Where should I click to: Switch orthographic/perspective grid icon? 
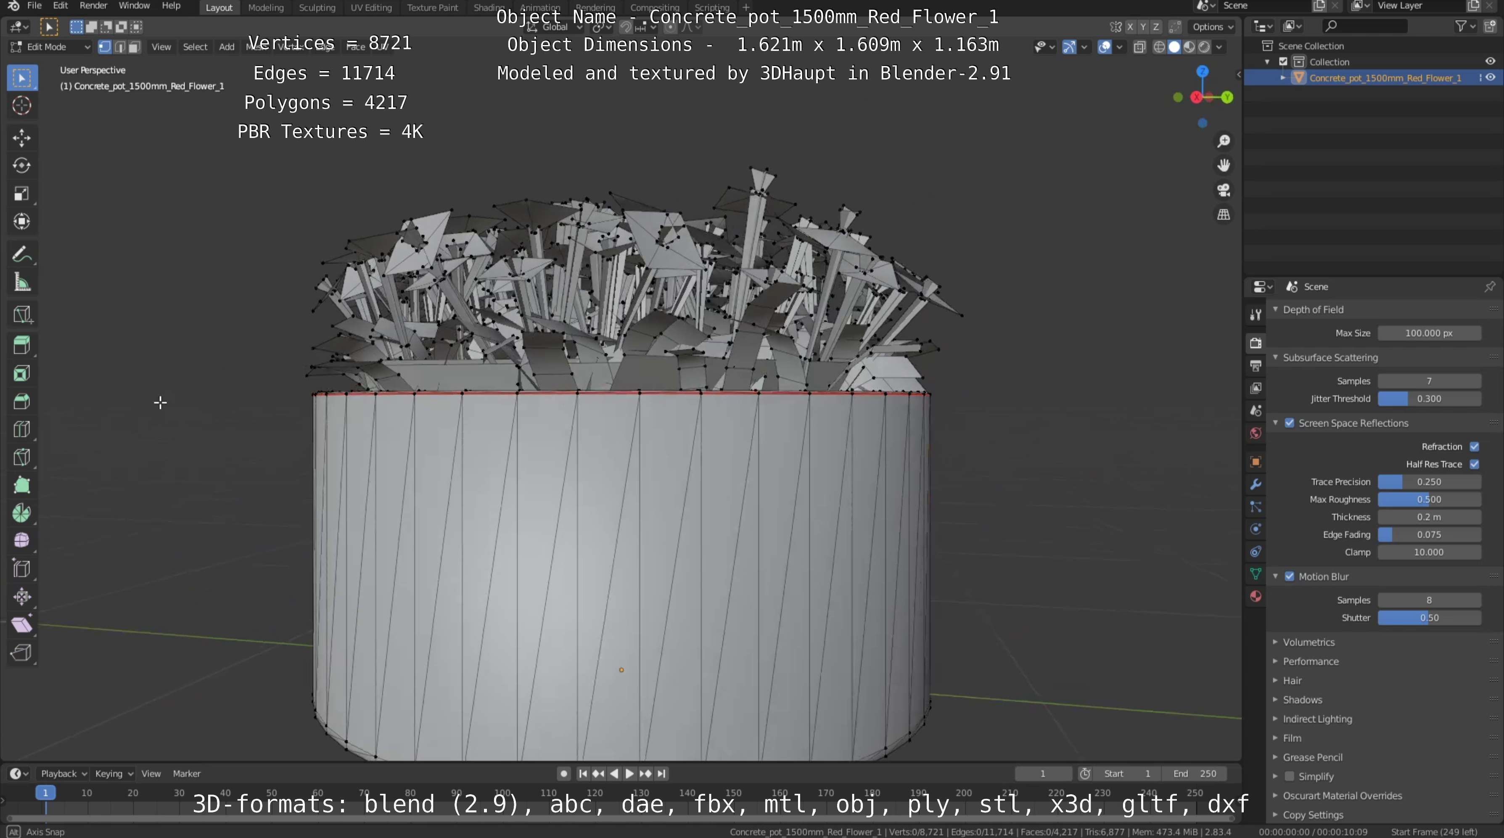tap(1223, 215)
